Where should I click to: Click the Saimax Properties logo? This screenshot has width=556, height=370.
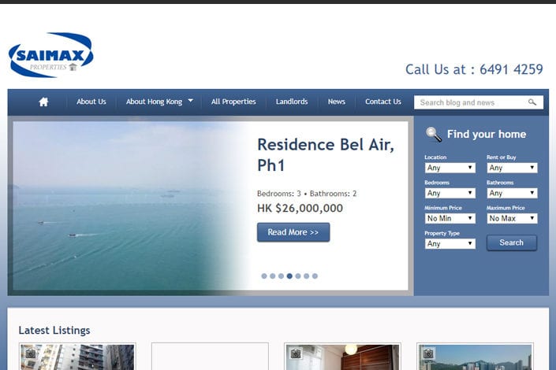tap(51, 55)
